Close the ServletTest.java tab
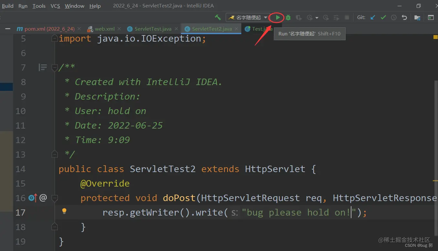The image size is (438, 251). click(176, 29)
